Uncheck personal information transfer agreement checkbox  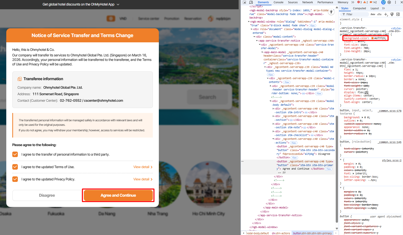15,154
